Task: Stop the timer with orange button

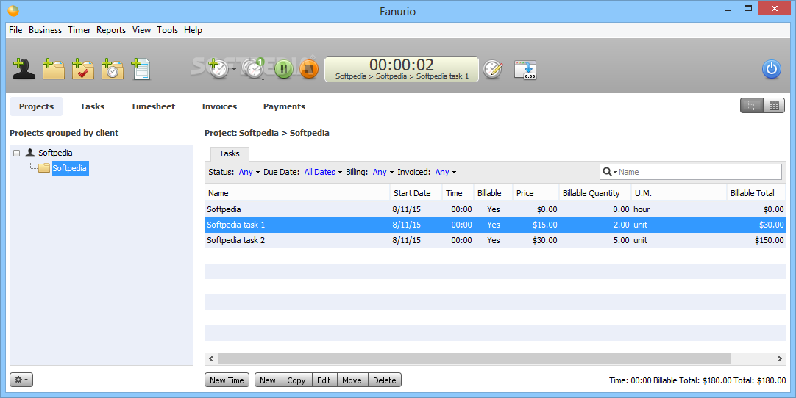Action: (x=309, y=68)
